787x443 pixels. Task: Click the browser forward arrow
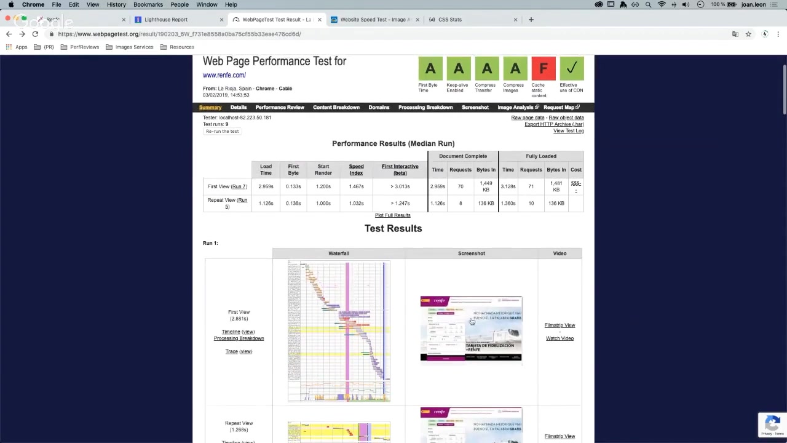click(22, 34)
